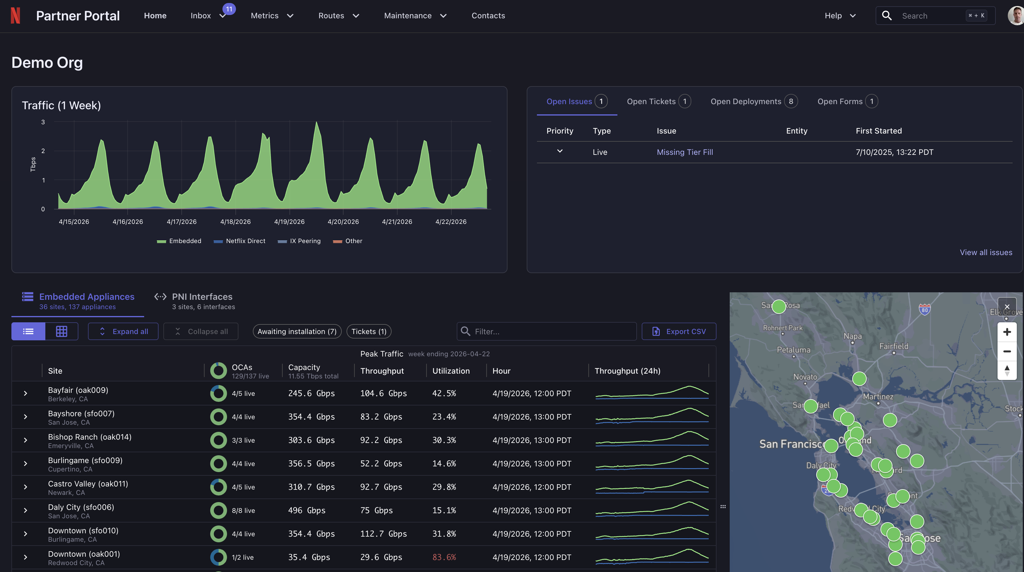Click the Embedded Appliances list icon
Image resolution: width=1024 pixels, height=572 pixels.
tap(28, 296)
